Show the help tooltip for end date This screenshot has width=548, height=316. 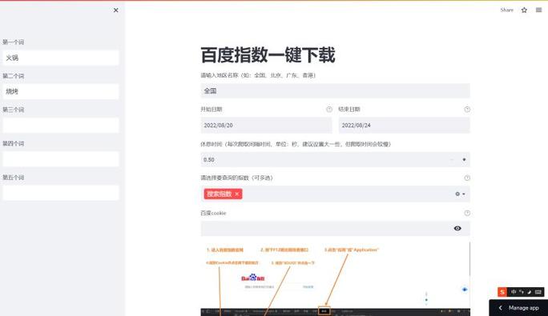[467, 110]
